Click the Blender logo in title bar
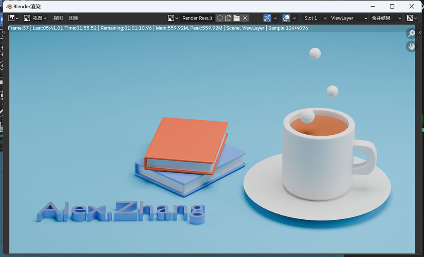The width and height of the screenshot is (424, 257). click(9, 7)
